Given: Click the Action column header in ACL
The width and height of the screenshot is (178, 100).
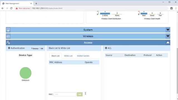Looking at the screenshot, I should tap(159, 55).
